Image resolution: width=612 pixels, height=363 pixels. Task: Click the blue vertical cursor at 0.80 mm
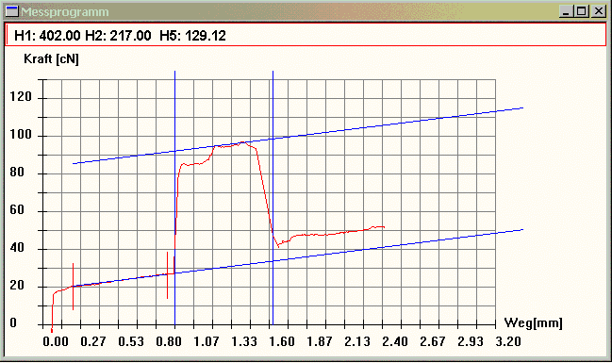coord(174,195)
